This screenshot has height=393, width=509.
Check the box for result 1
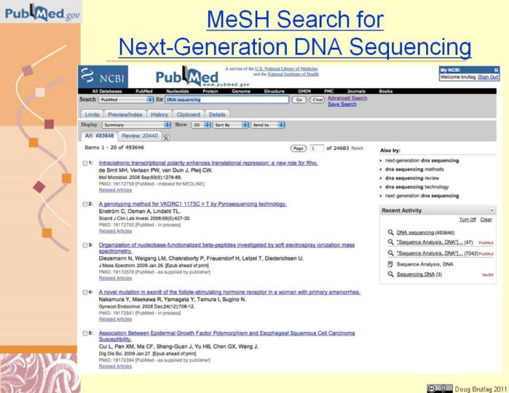click(86, 164)
